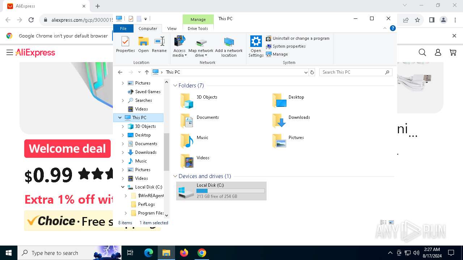Click the Explorer help icon
This screenshot has width=463, height=260.
pos(392,28)
